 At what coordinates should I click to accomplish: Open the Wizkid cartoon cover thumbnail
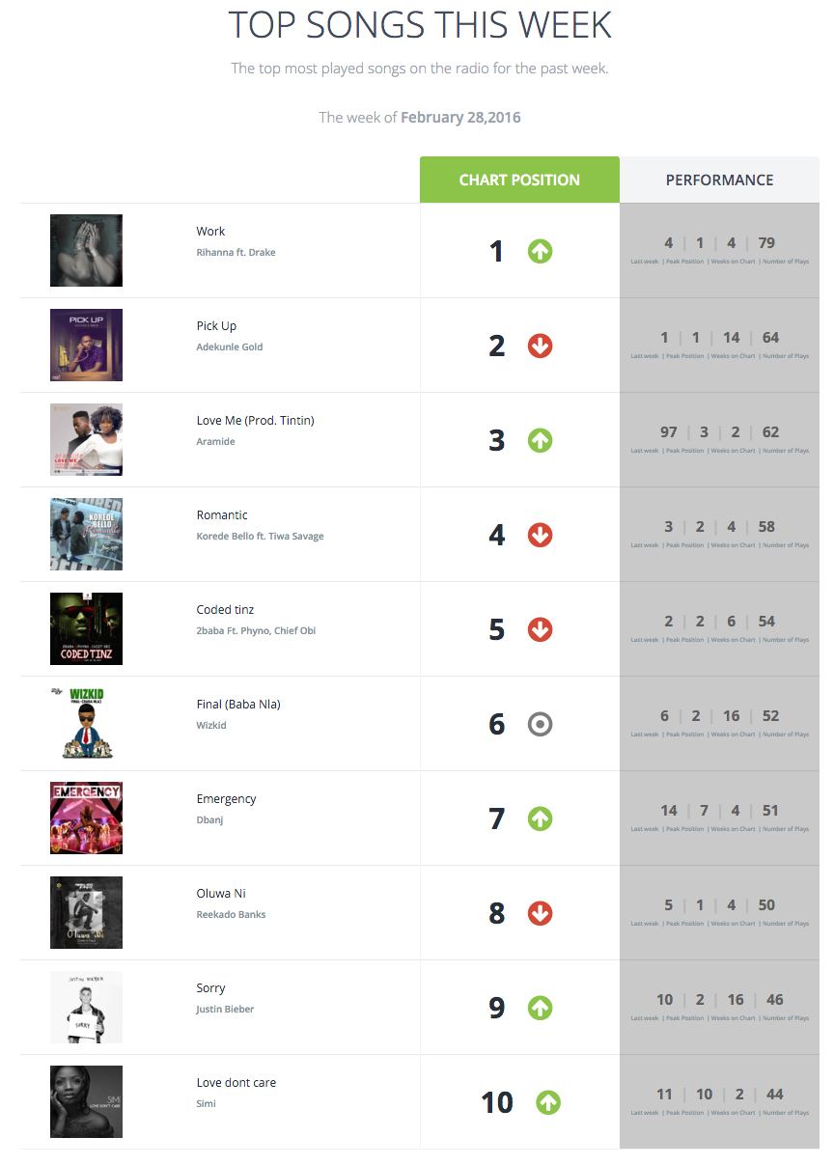(86, 724)
